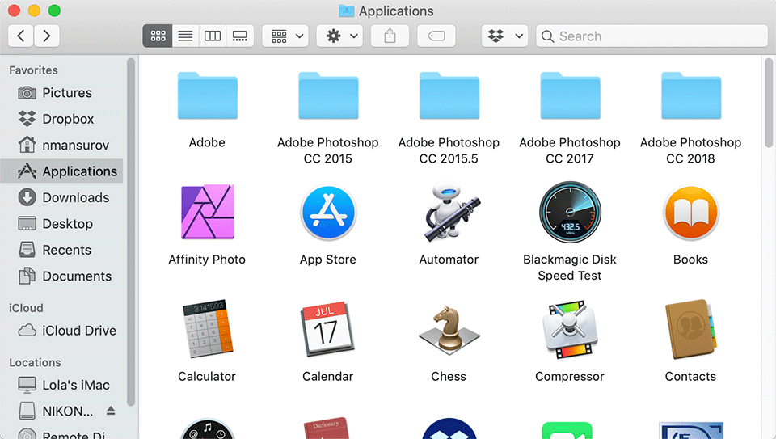776x439 pixels.
Task: Open Adobe Photoshop CC 2018 folder
Action: pyautogui.click(x=691, y=95)
